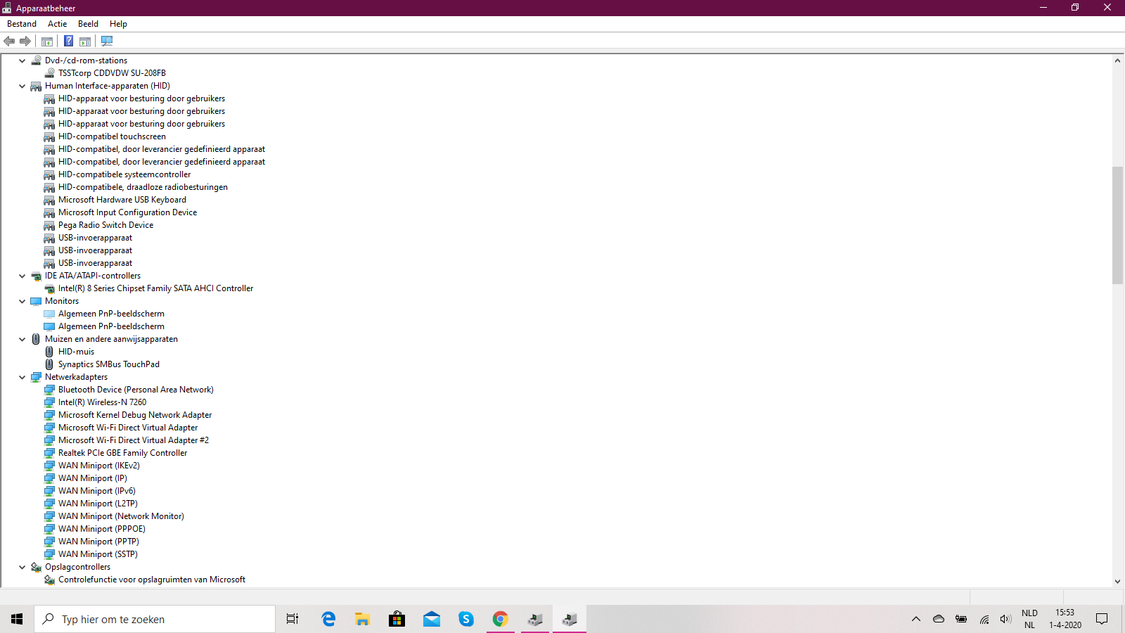Select Realtek PCIe GBE Family Controller
Viewport: 1125px width, 633px height.
[122, 453]
